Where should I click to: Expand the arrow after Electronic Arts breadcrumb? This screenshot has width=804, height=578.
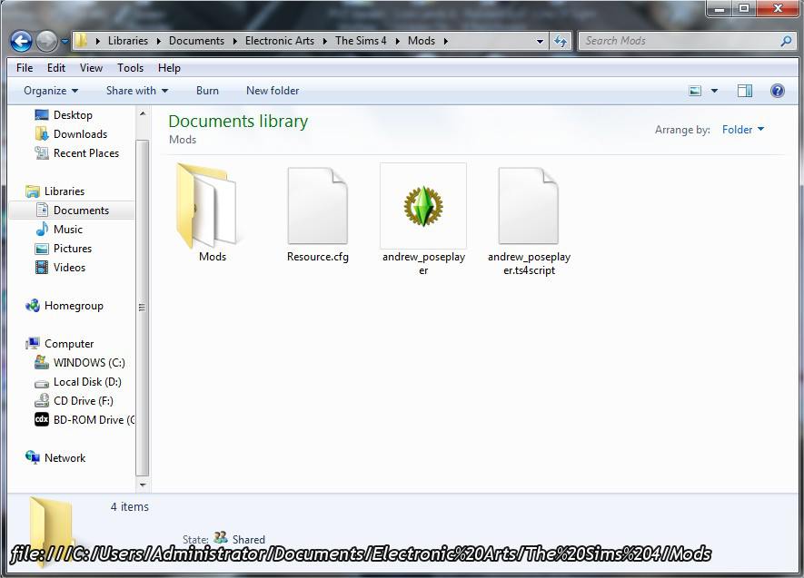coord(324,41)
